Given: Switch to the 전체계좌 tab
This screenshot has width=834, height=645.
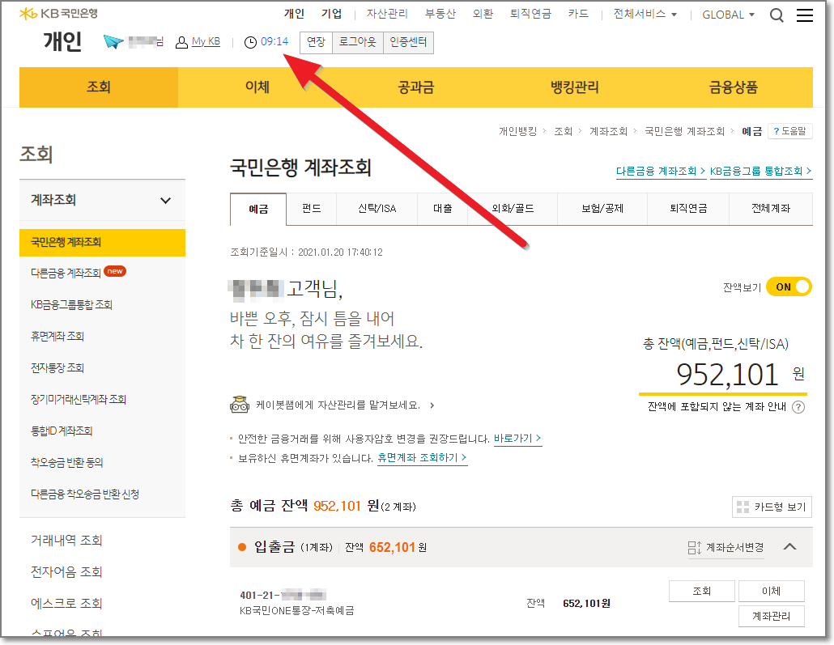Looking at the screenshot, I should click(771, 209).
